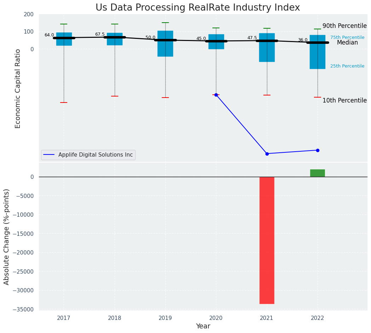Image resolution: width=371 pixels, height=333 pixels.
Task: Click the 90th Percentile annotation
Action: pos(344,26)
